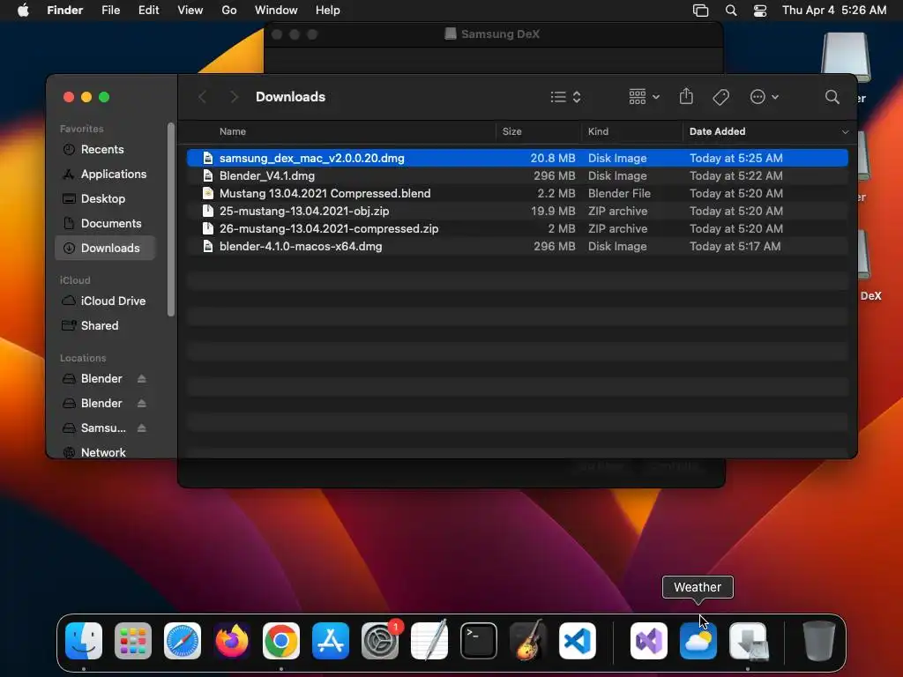Open the list view options dropdown
Screen dimensions: 903x677
tap(565, 97)
